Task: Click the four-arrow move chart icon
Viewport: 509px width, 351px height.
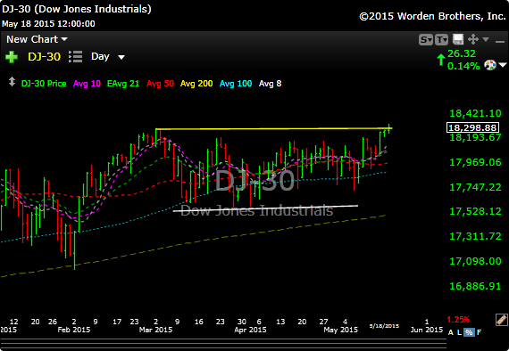Action: [x=473, y=39]
